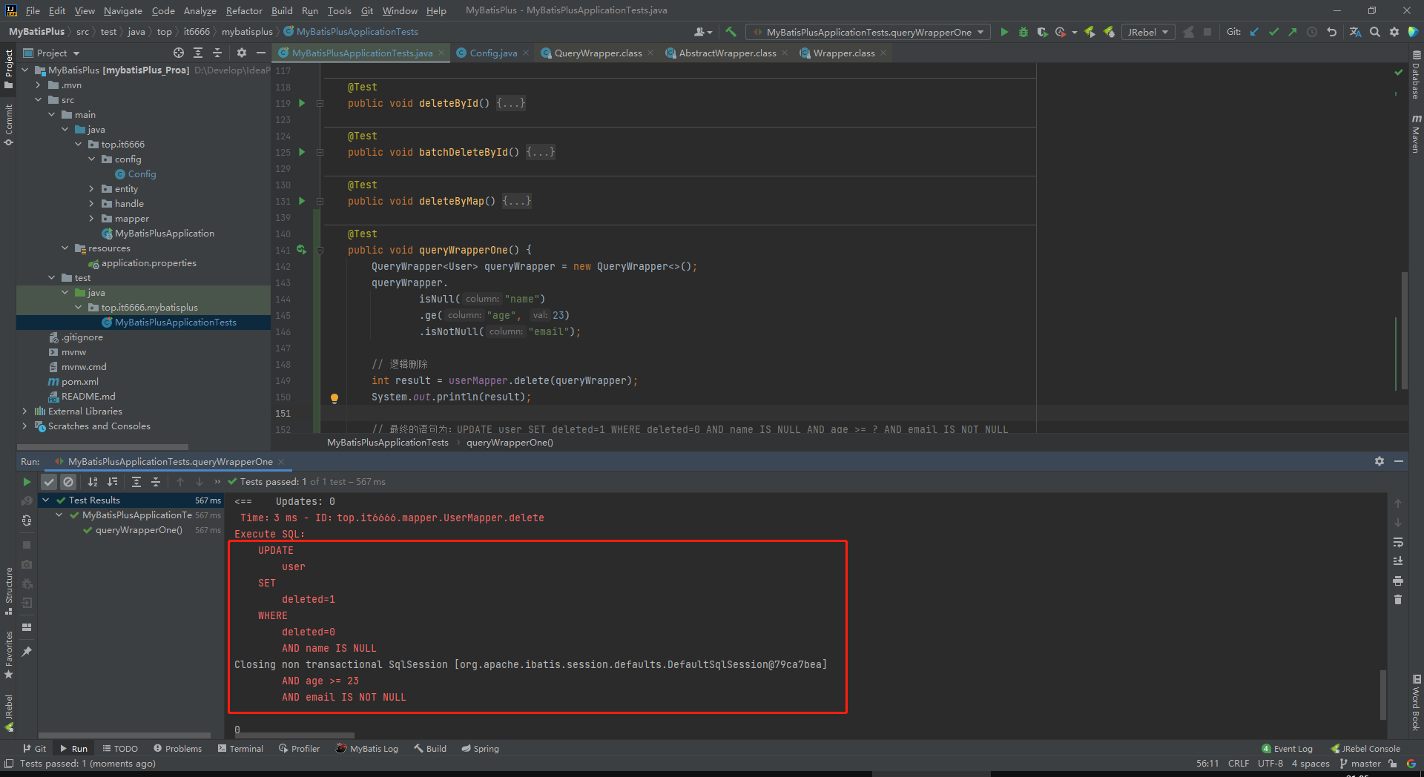The image size is (1424, 777).
Task: Open the Analyze menu
Action: pos(200,10)
